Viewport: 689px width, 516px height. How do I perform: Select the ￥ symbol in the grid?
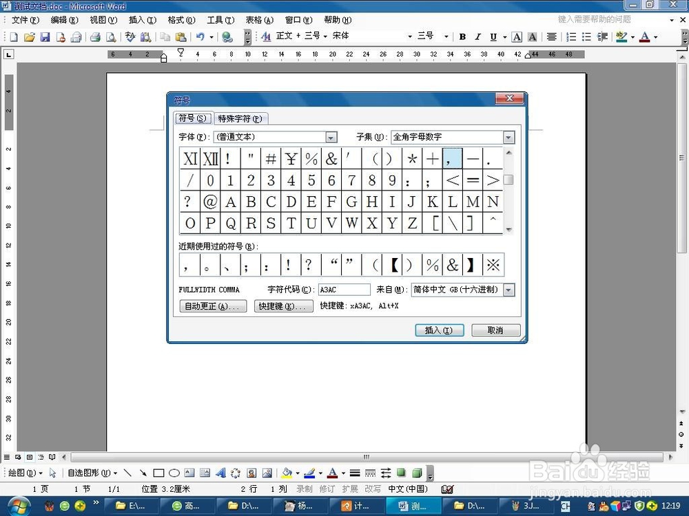point(291,159)
